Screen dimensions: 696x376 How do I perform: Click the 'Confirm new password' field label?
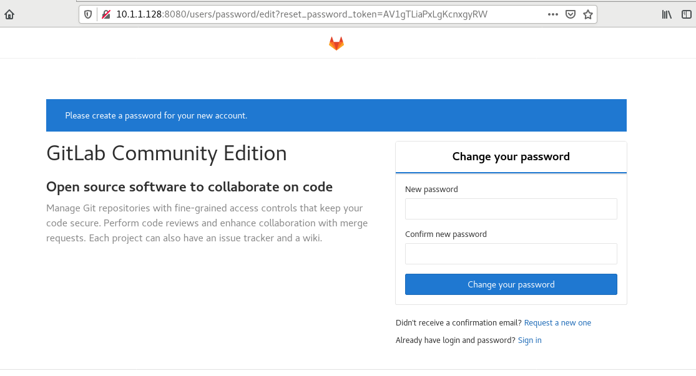[446, 234]
